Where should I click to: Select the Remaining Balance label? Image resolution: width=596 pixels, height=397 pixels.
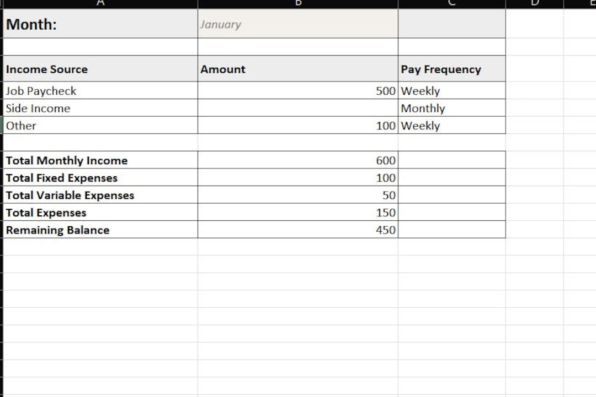coord(100,230)
